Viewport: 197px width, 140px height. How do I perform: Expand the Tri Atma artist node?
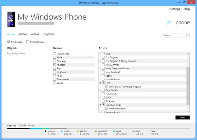coord(100,101)
